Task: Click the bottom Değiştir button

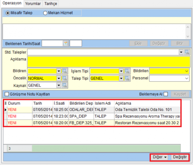Action: [x=180, y=157]
